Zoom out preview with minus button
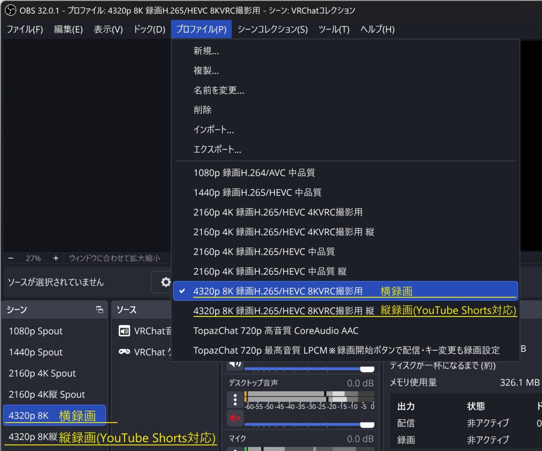This screenshot has width=542, height=451. click(11, 258)
